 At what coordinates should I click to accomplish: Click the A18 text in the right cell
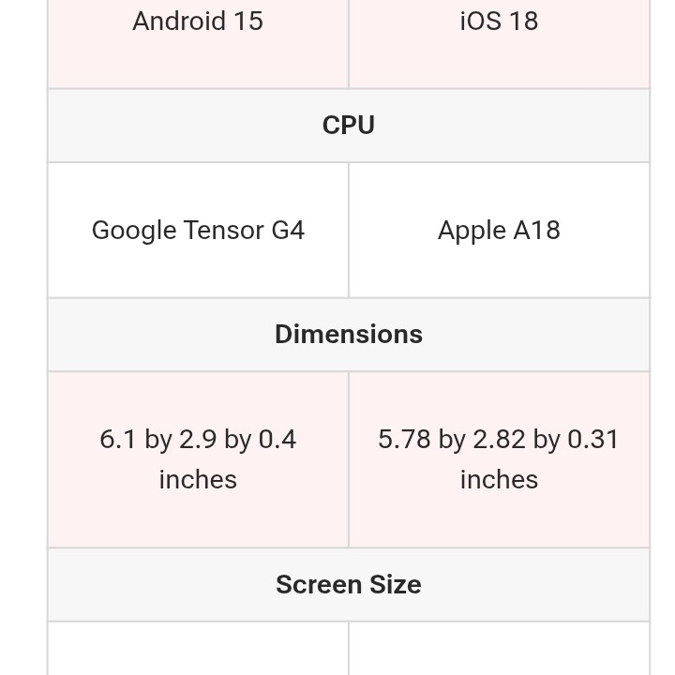[x=536, y=231]
